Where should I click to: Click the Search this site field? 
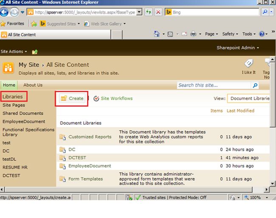click(214, 85)
